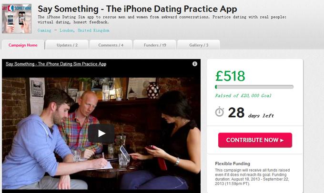This screenshot has height=193, width=324.
Task: Click the stopwatch icon beside 28 days left
Action: pyautogui.click(x=220, y=112)
